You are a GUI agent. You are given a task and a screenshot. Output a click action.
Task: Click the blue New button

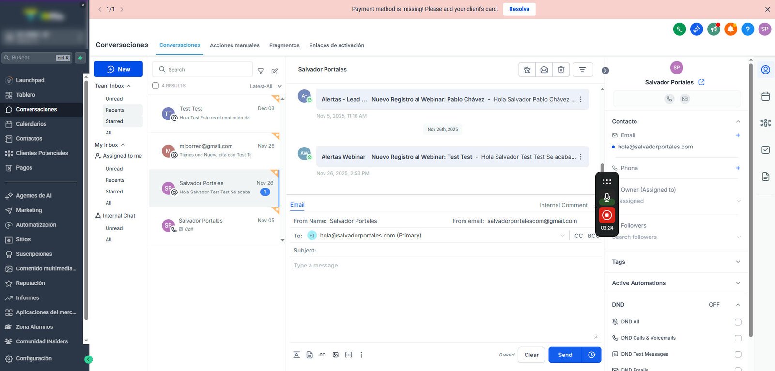118,69
